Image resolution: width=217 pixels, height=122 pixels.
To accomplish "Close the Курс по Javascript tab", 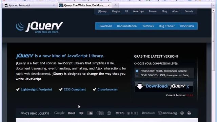I will click(x=54, y=5).
